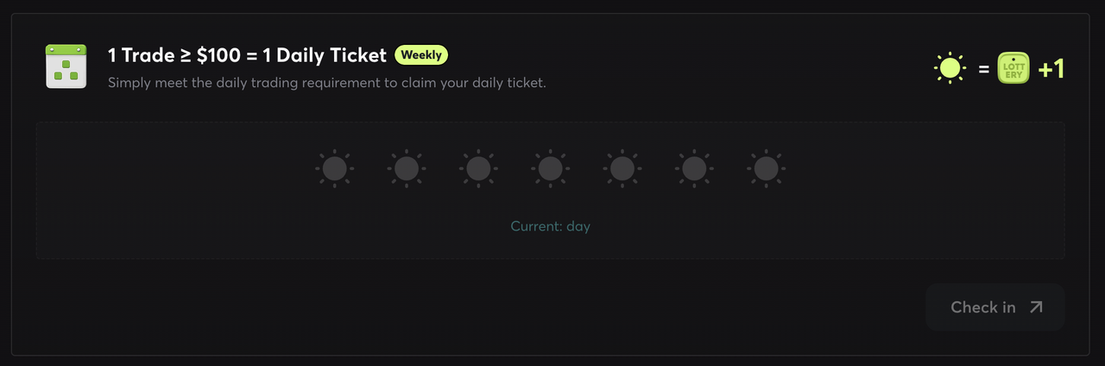Click the "1 Daily Ticket" heading text
The height and width of the screenshot is (366, 1105).
click(x=325, y=56)
